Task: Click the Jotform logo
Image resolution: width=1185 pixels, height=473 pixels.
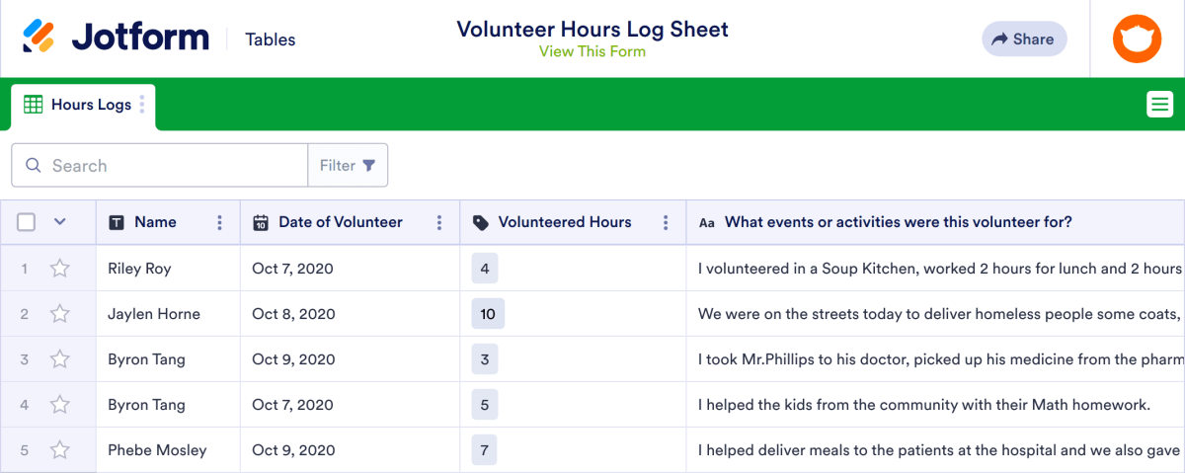Action: coord(117,39)
